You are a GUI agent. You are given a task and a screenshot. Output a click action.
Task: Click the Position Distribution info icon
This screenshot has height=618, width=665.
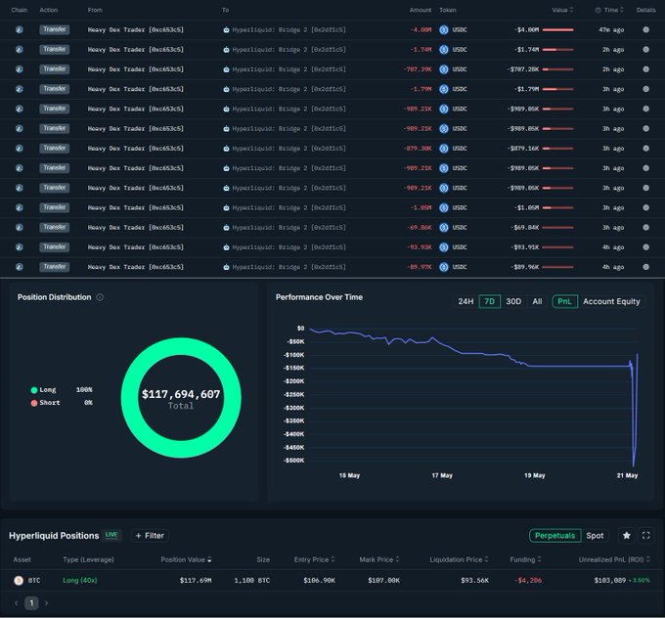[100, 297]
